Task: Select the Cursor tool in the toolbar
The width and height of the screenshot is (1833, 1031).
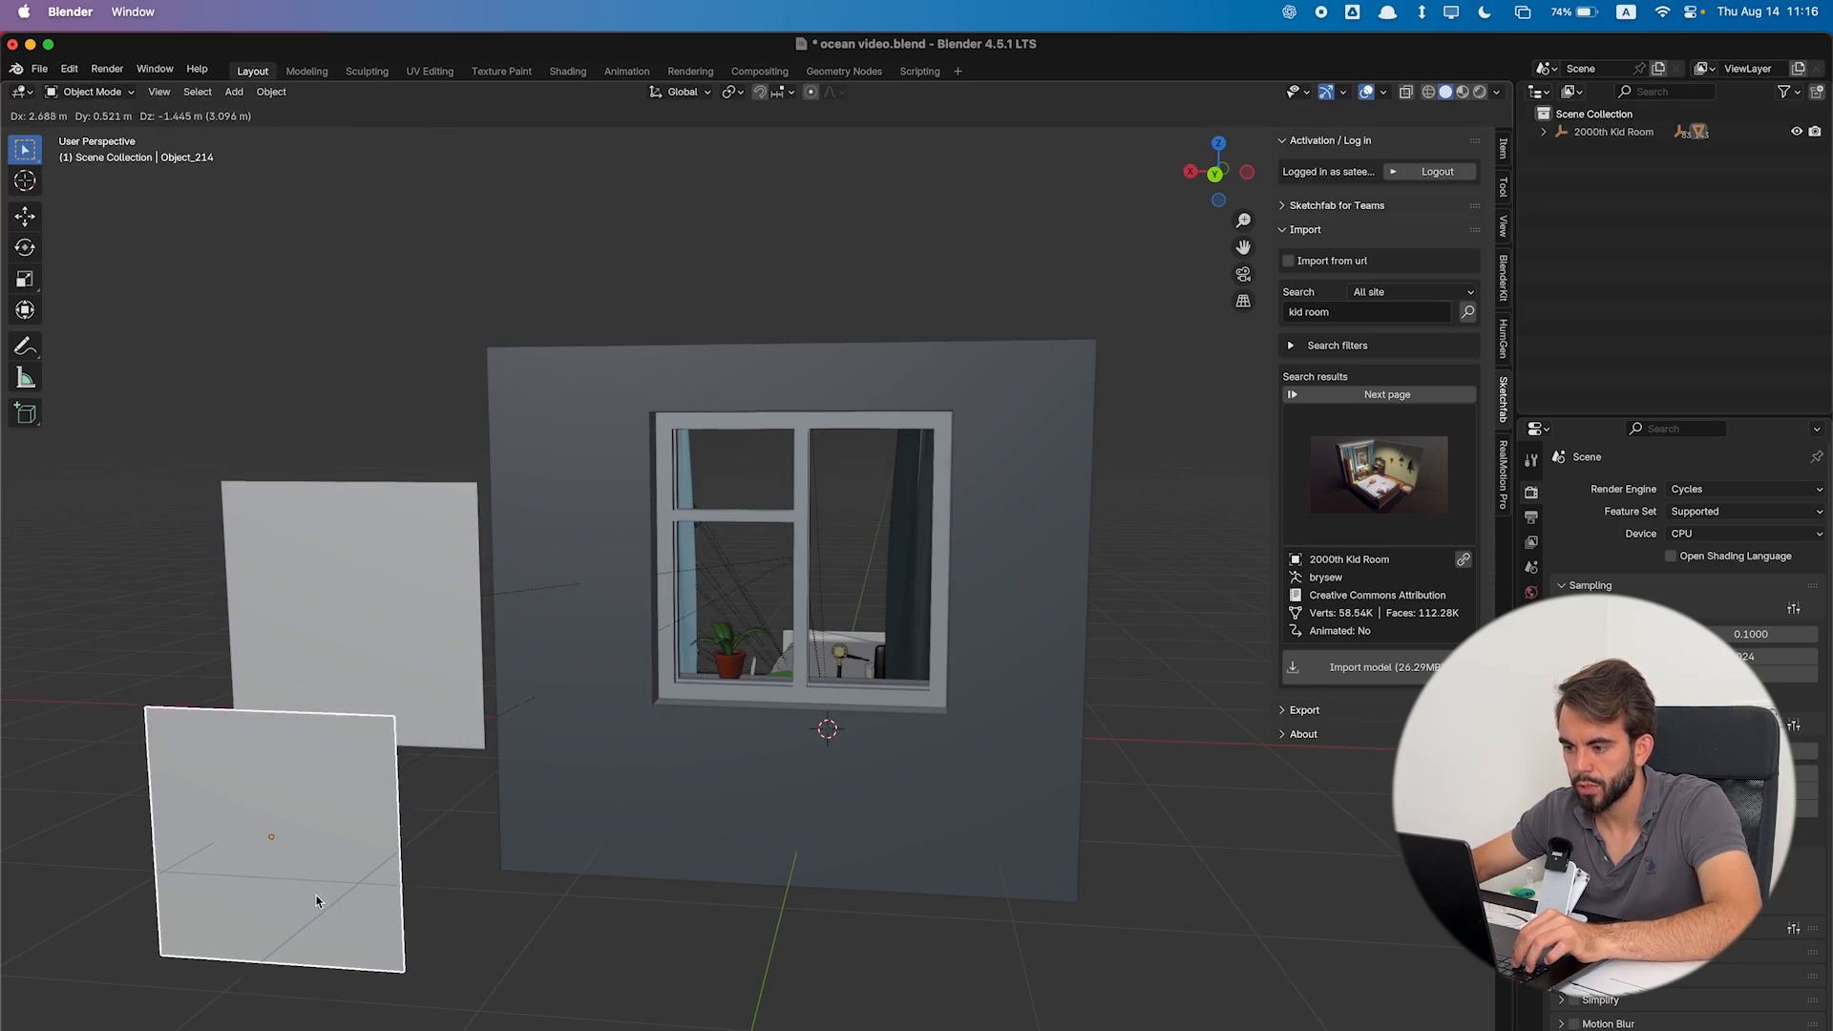Action: tap(25, 181)
